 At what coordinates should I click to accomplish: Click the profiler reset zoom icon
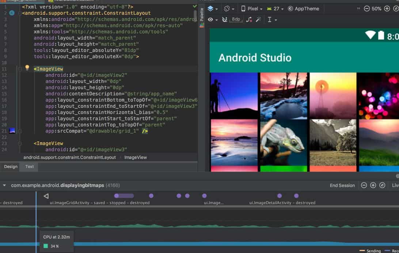[382, 185]
